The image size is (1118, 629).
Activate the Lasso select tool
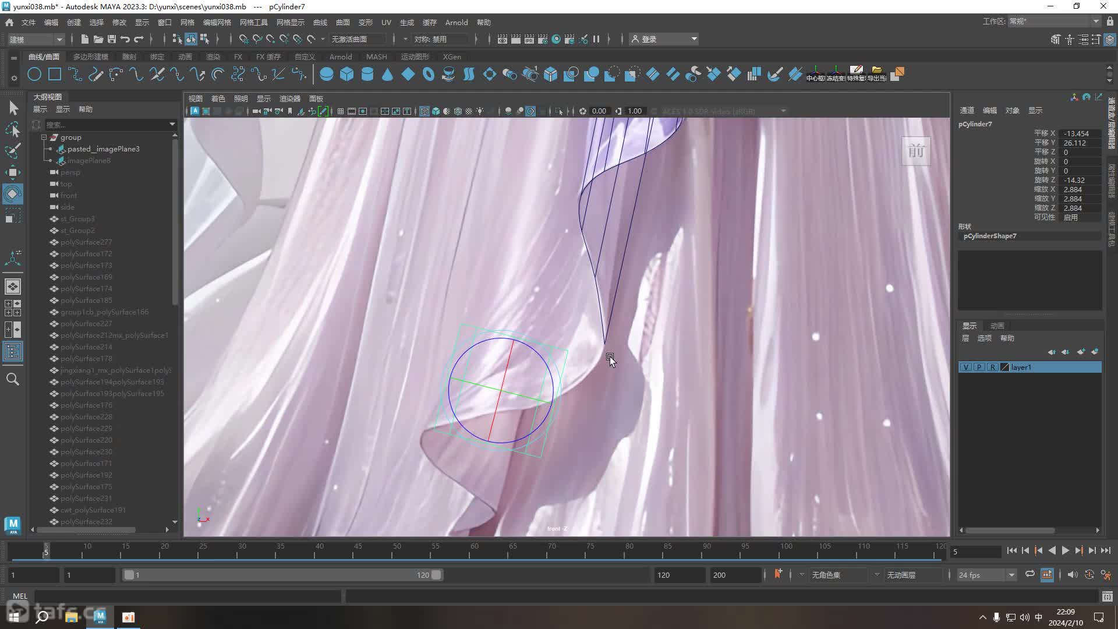13,129
